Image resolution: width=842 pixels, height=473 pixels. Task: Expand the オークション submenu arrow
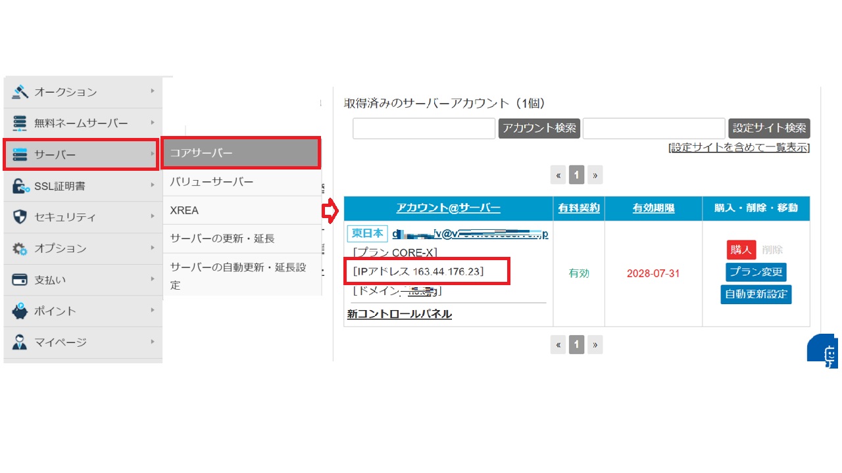(x=152, y=91)
